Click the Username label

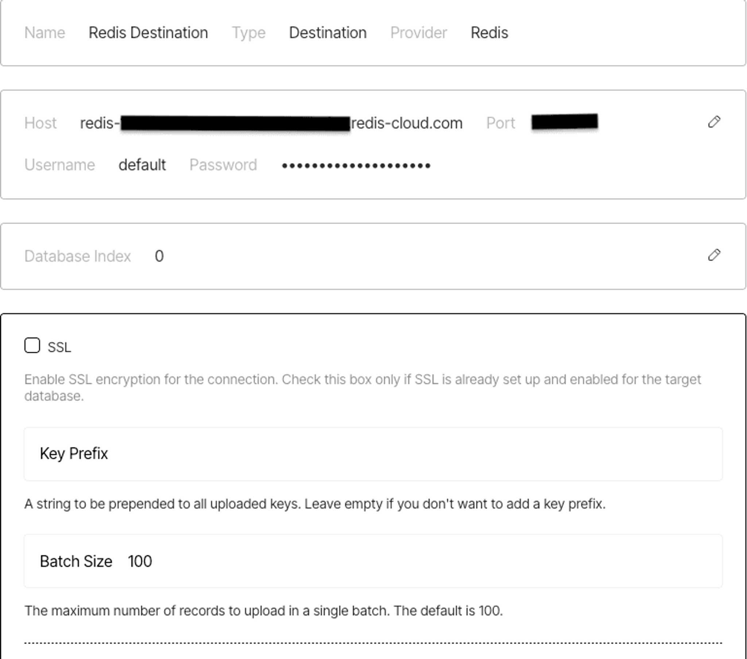[x=59, y=165]
